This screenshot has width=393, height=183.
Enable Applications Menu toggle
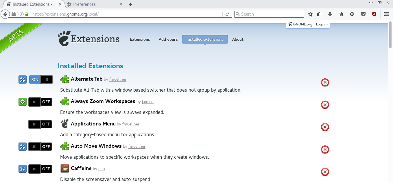coord(40,124)
